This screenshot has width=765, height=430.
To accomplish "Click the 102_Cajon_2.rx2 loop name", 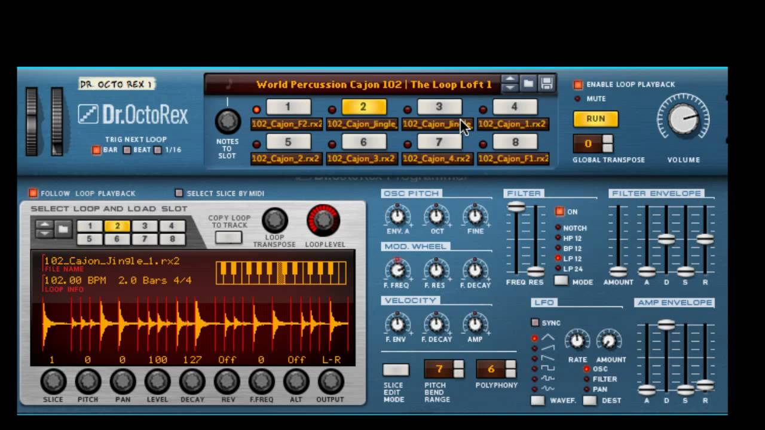I will pos(286,159).
